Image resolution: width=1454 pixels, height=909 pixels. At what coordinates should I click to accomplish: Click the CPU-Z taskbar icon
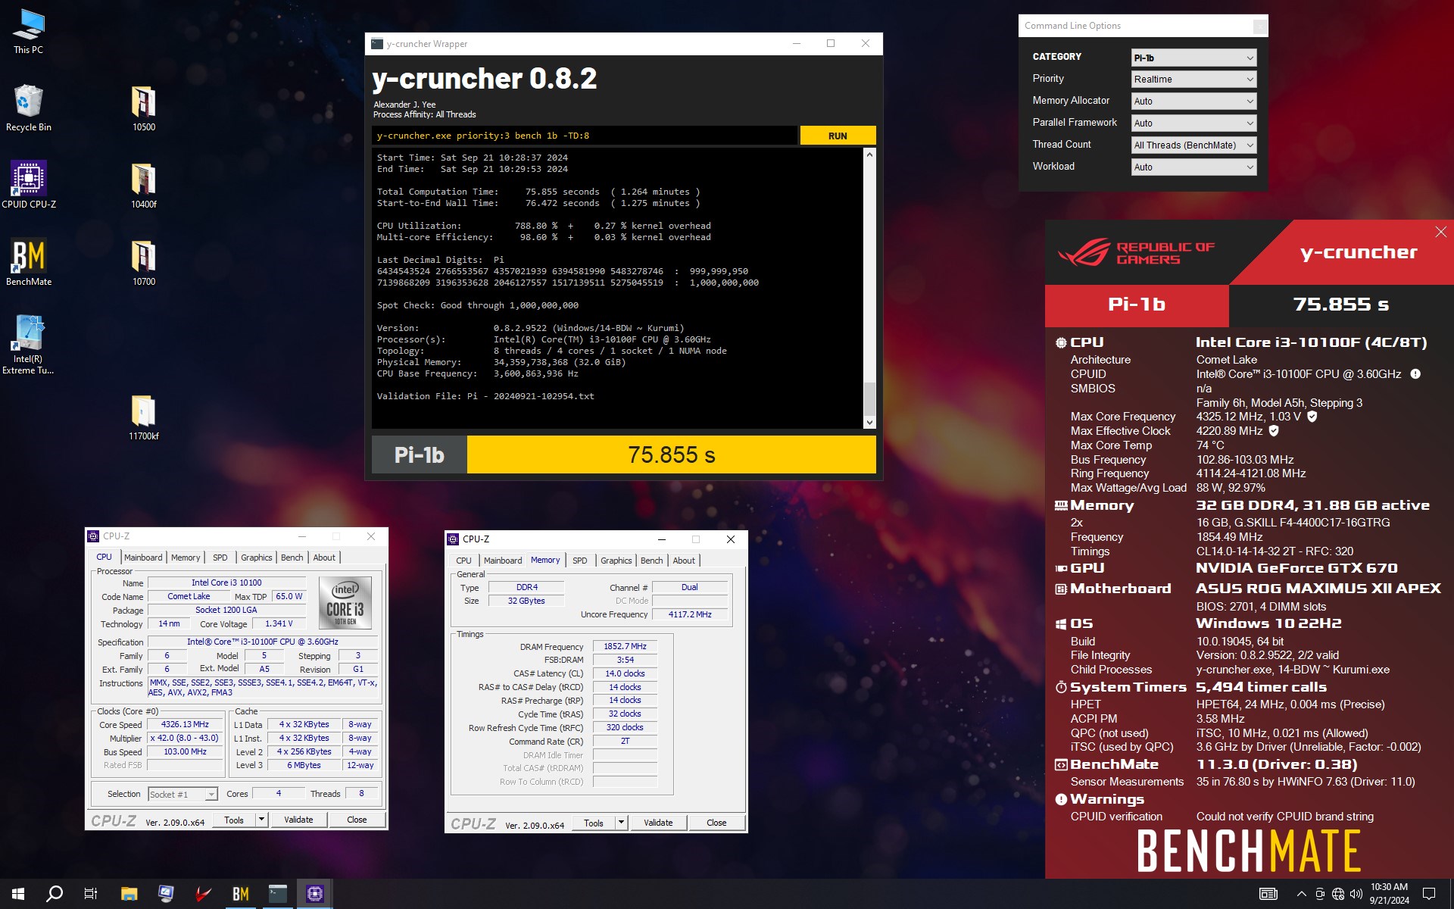(x=315, y=894)
